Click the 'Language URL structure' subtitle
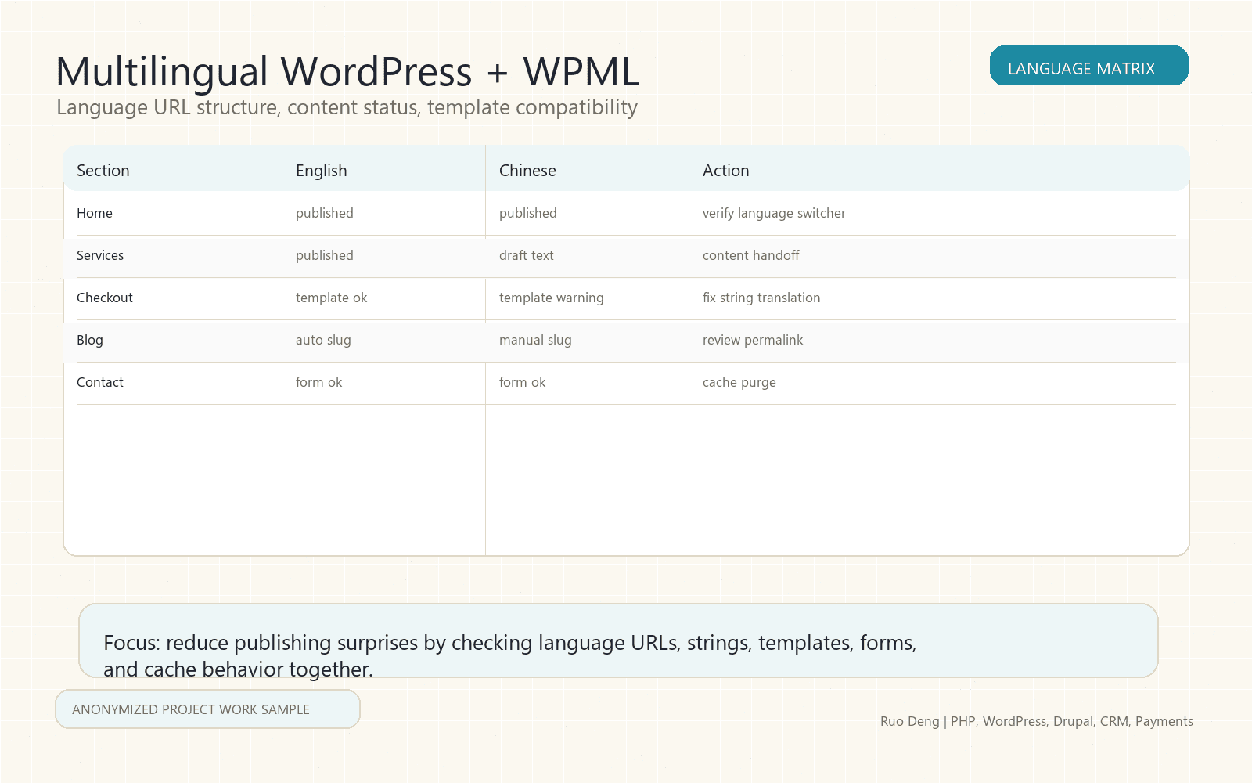This screenshot has width=1252, height=783. (347, 107)
